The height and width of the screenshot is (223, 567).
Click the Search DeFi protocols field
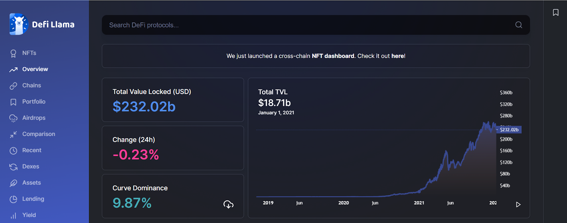click(x=316, y=25)
